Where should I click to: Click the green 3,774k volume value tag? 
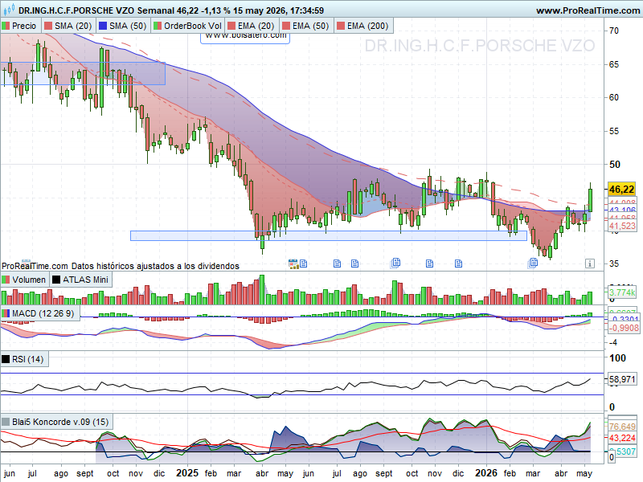621,292
